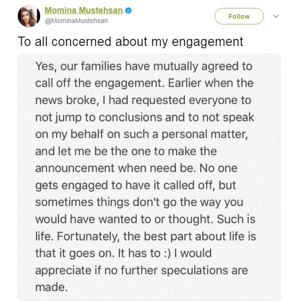Click the smiley text ':)' in statement
Viewport: 298px width, 302px height.
click(x=167, y=253)
